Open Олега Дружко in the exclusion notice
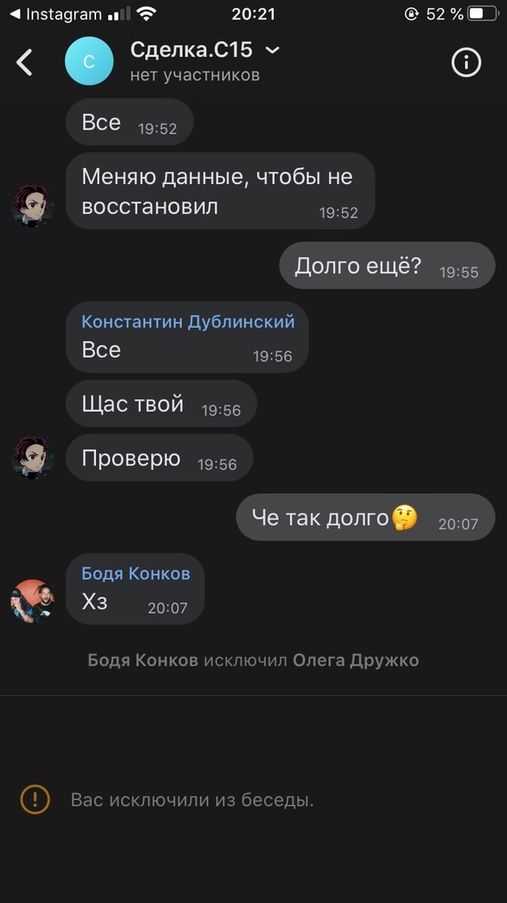Screen dimensions: 507x903 356,660
